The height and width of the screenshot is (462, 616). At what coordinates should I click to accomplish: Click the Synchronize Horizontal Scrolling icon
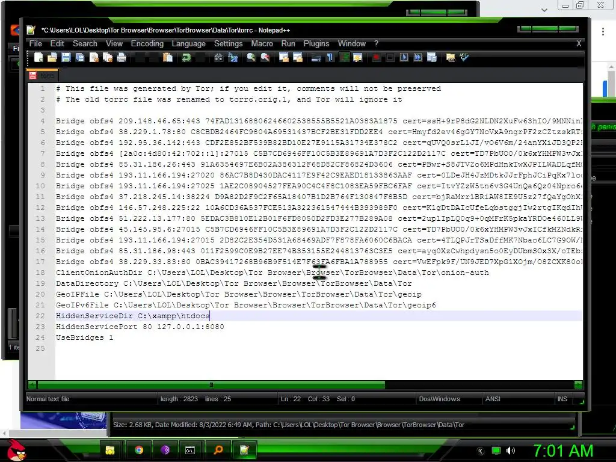pos(297,57)
